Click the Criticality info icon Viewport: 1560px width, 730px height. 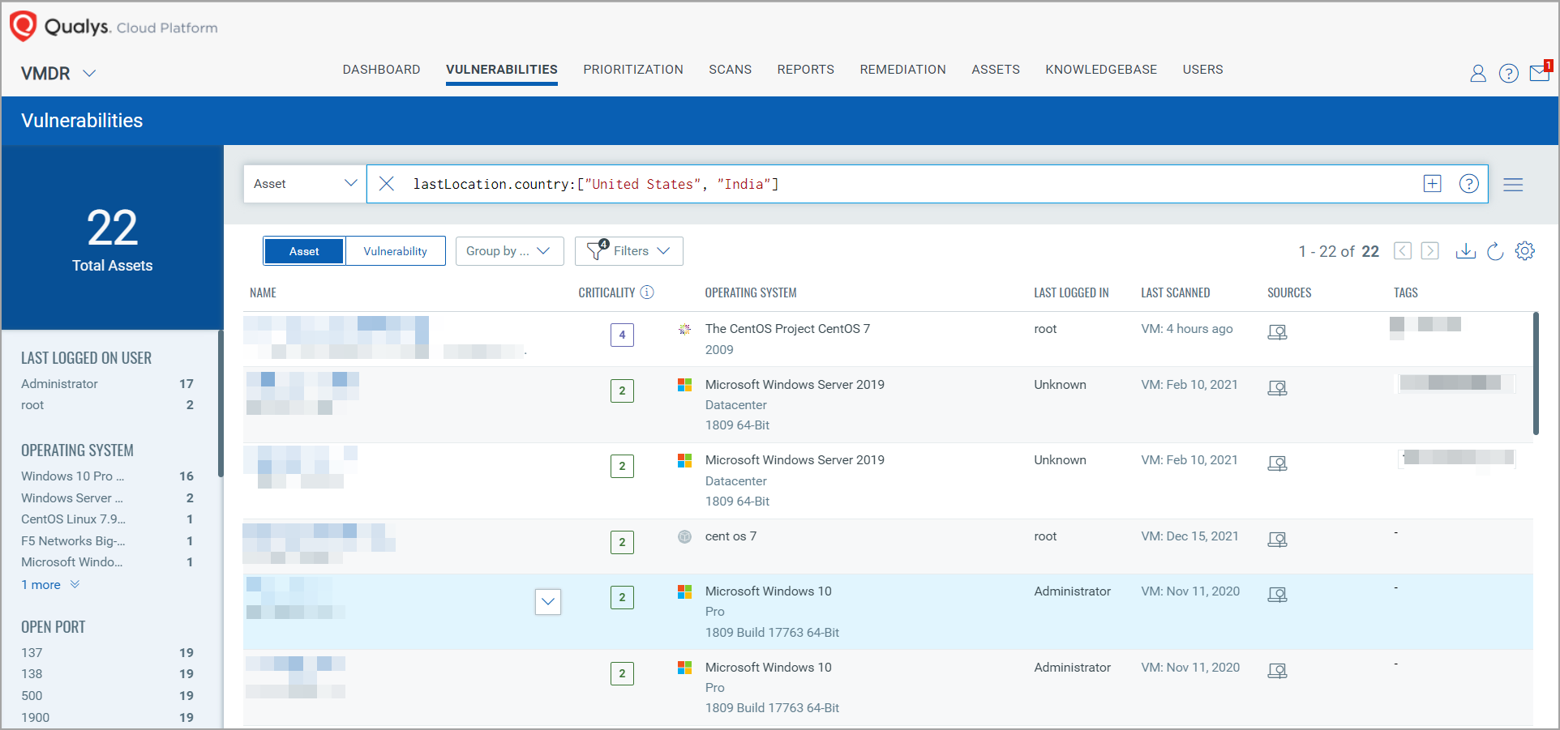pos(647,292)
